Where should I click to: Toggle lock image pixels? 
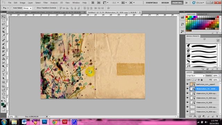coord(196,80)
